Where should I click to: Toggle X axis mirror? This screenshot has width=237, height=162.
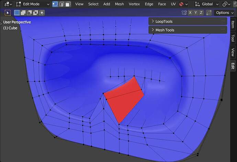pyautogui.click(x=190, y=13)
